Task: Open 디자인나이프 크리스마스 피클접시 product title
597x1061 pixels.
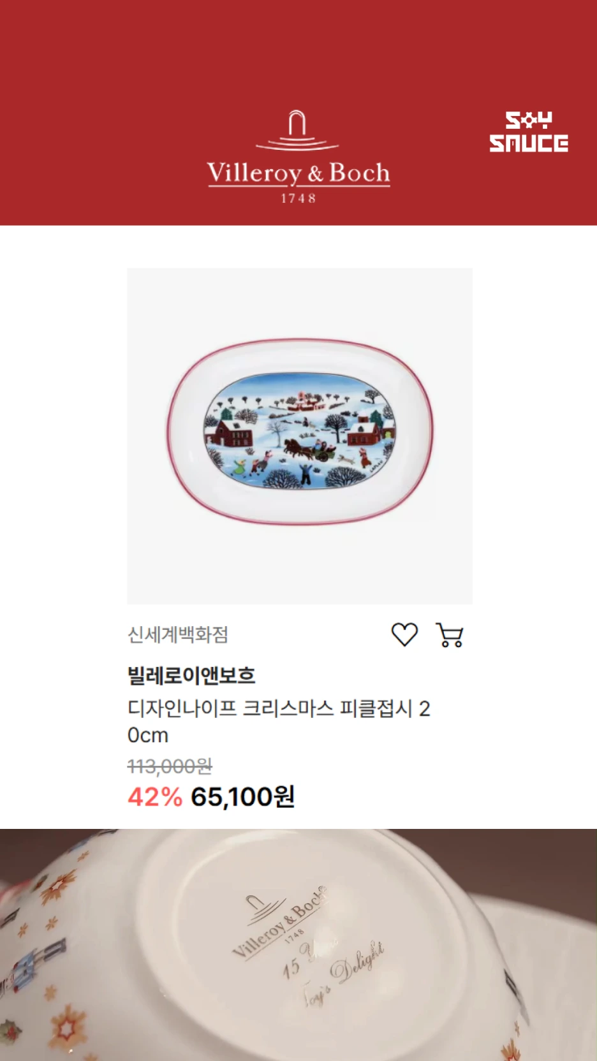Action: [279, 721]
